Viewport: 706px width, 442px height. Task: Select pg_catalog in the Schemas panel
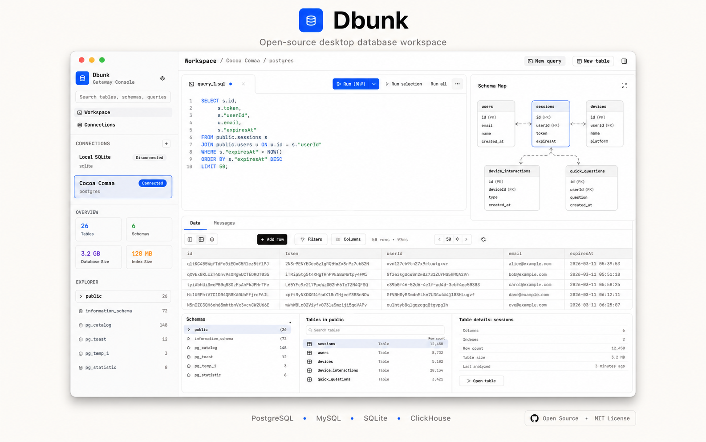(237, 348)
